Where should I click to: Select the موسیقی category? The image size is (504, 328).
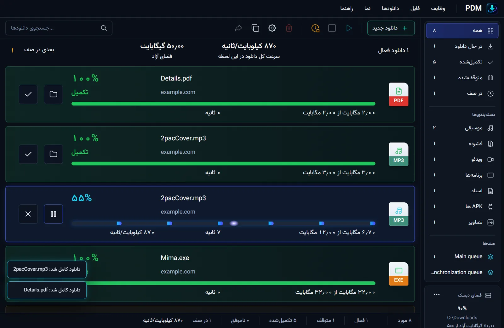(x=462, y=128)
